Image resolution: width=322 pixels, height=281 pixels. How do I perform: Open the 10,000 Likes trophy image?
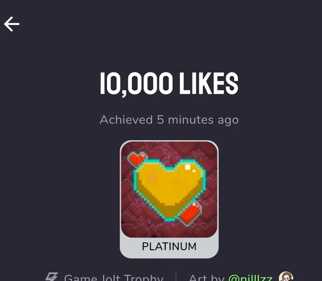[x=169, y=189]
